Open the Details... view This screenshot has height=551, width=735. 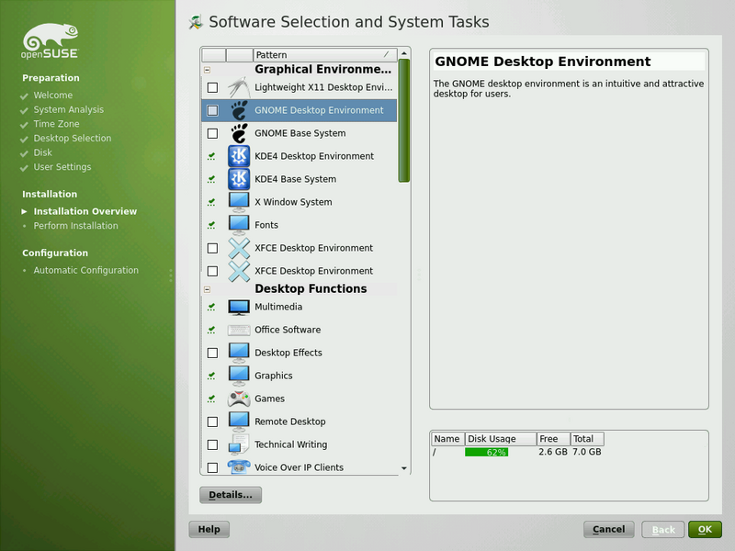pyautogui.click(x=231, y=495)
